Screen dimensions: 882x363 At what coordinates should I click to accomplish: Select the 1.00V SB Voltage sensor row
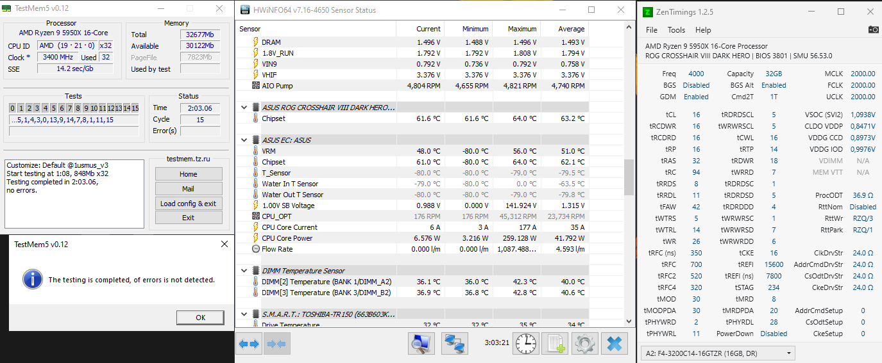[x=412, y=206]
